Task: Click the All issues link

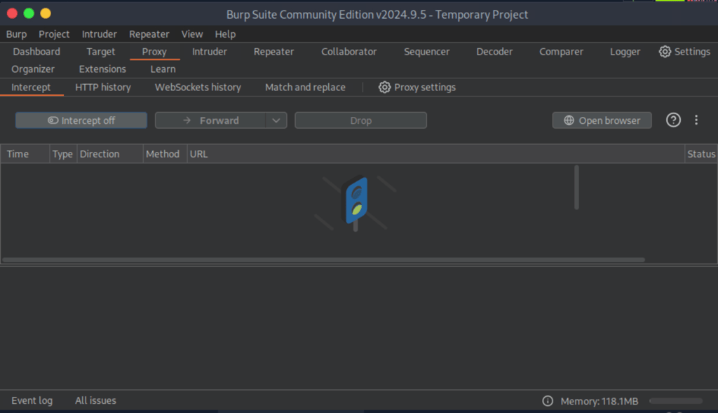Action: click(x=95, y=401)
